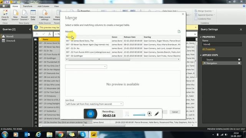Open the New Source icon
This screenshot has width=246, height=138.
point(15,15)
